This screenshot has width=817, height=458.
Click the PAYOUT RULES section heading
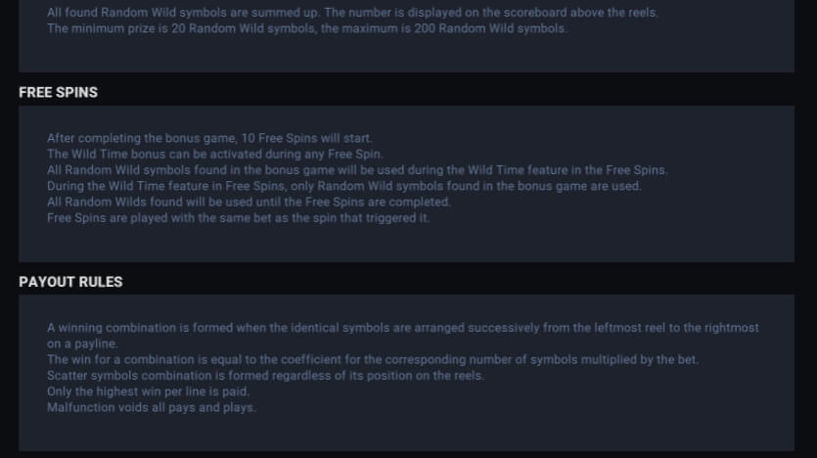coord(70,282)
